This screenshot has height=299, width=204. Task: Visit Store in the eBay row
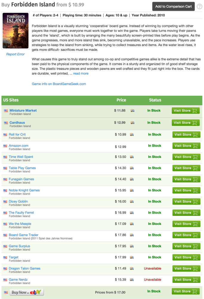pyautogui.click(x=186, y=291)
